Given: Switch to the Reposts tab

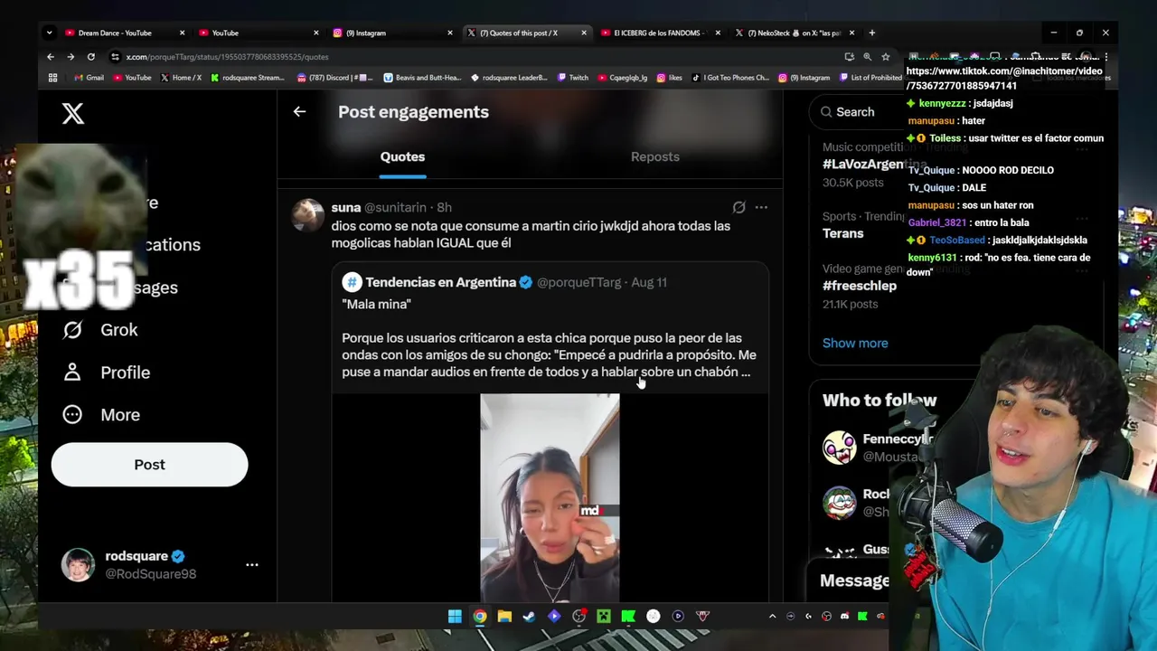Looking at the screenshot, I should point(655,156).
